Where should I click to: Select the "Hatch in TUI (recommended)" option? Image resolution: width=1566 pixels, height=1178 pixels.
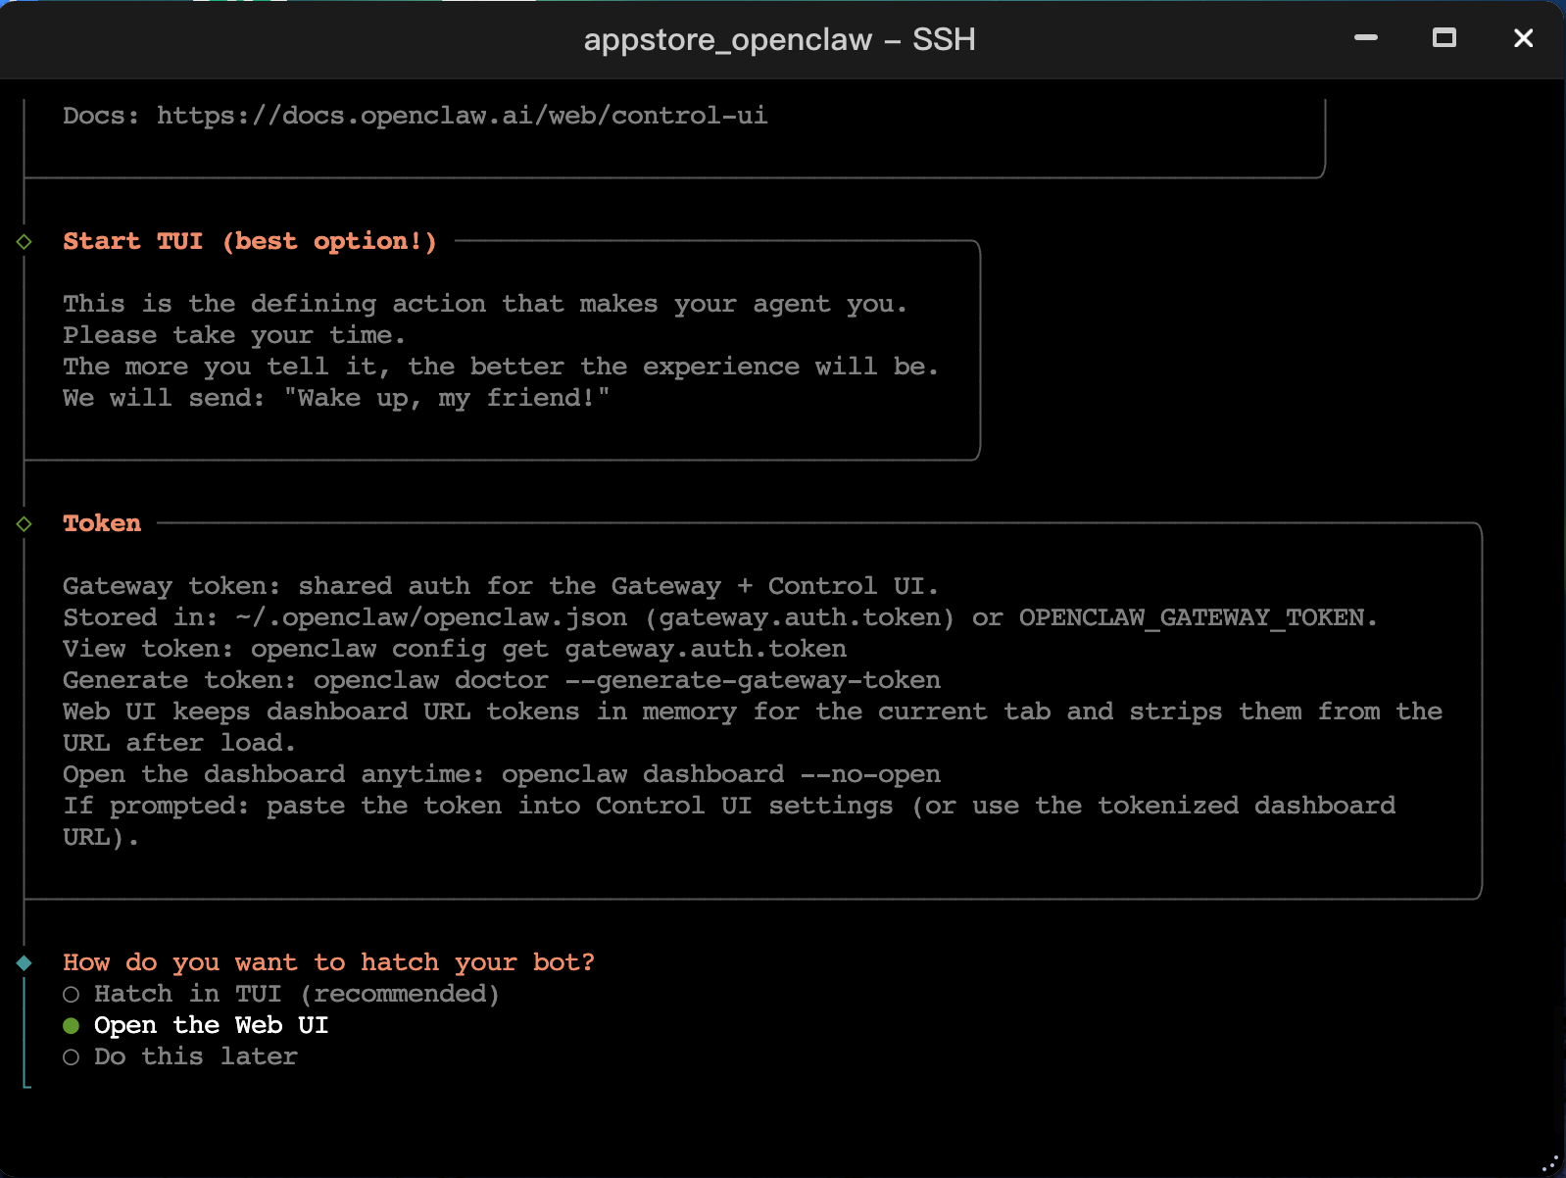tap(296, 994)
